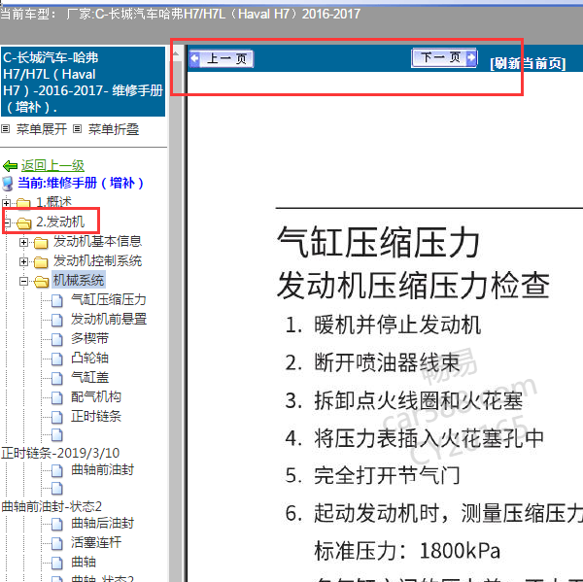This screenshot has height=582, width=583.
Task: Click the page icon of 气缸压缩压力
Action: click(57, 300)
